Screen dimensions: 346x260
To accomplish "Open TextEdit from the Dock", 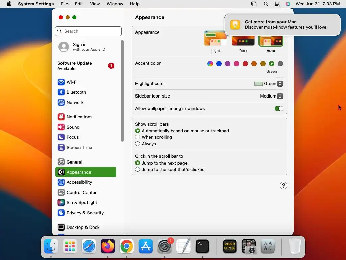I will tap(183, 246).
